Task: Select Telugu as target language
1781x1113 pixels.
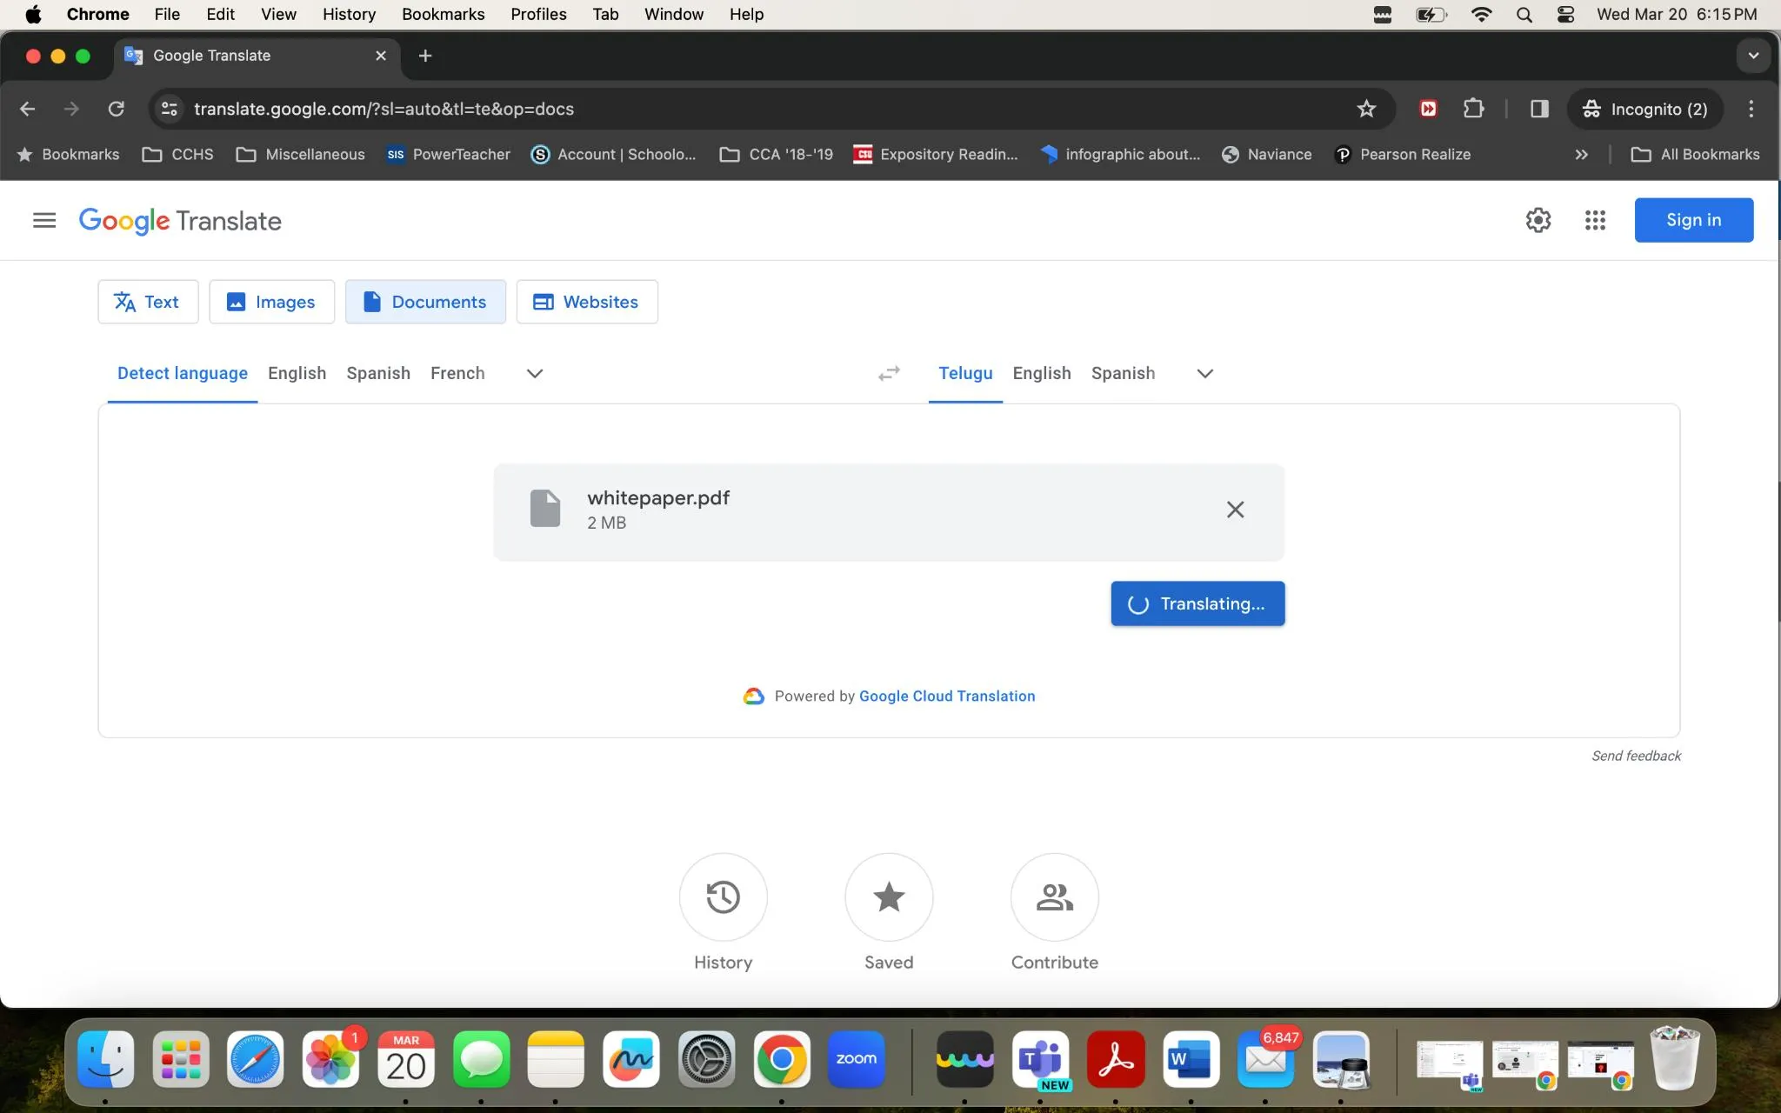Action: 965,373
